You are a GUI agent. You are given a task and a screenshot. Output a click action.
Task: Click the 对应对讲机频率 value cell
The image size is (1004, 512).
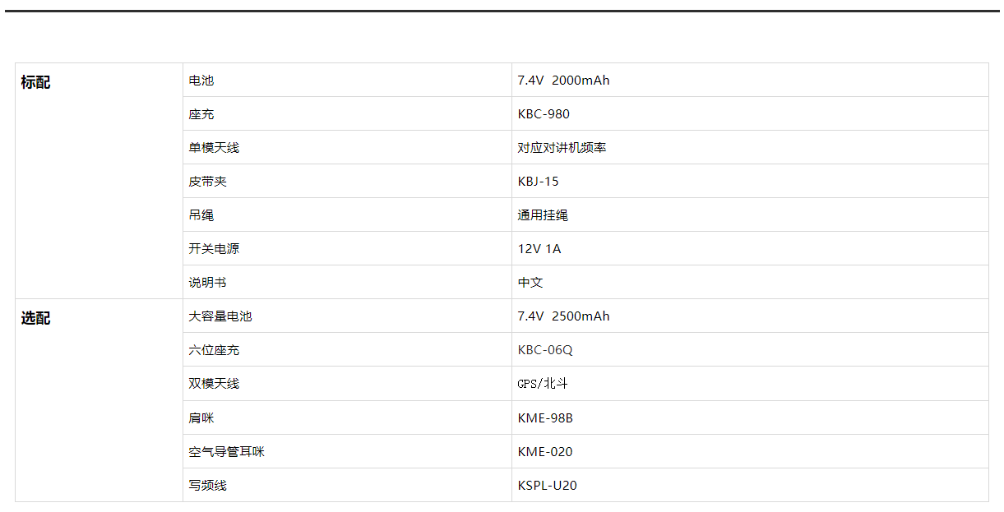click(562, 148)
